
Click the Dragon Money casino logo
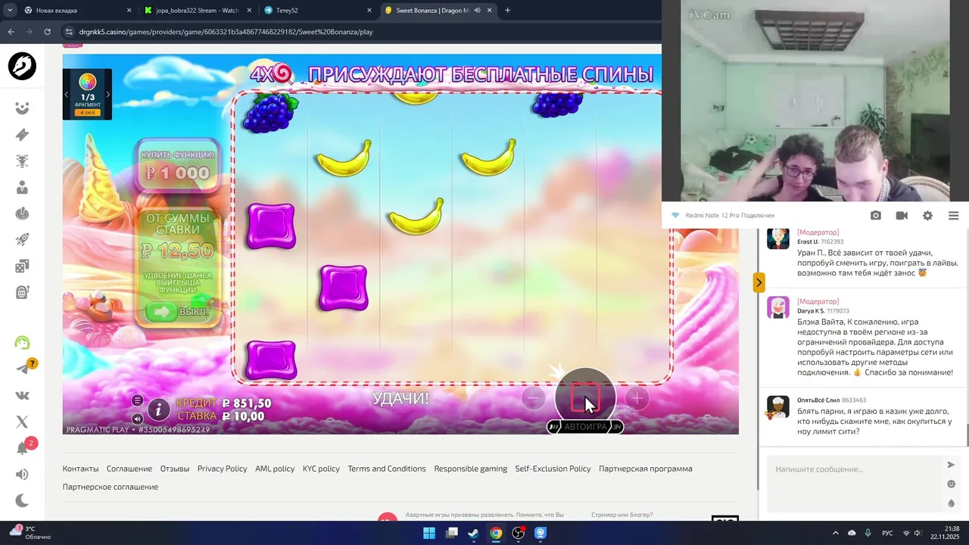click(x=22, y=67)
